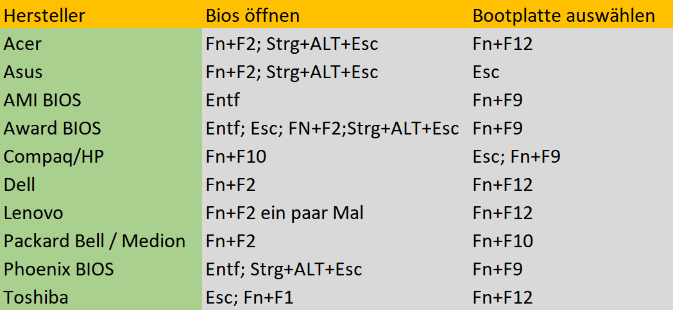Select the AMI BIOS cell
673x310 pixels.
(x=42, y=100)
